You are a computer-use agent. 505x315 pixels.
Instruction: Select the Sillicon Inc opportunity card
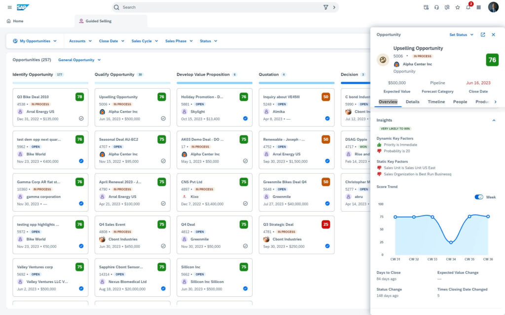215,278
